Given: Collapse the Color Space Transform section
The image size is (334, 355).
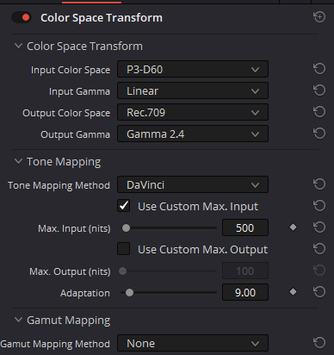Looking at the screenshot, I should [18, 46].
